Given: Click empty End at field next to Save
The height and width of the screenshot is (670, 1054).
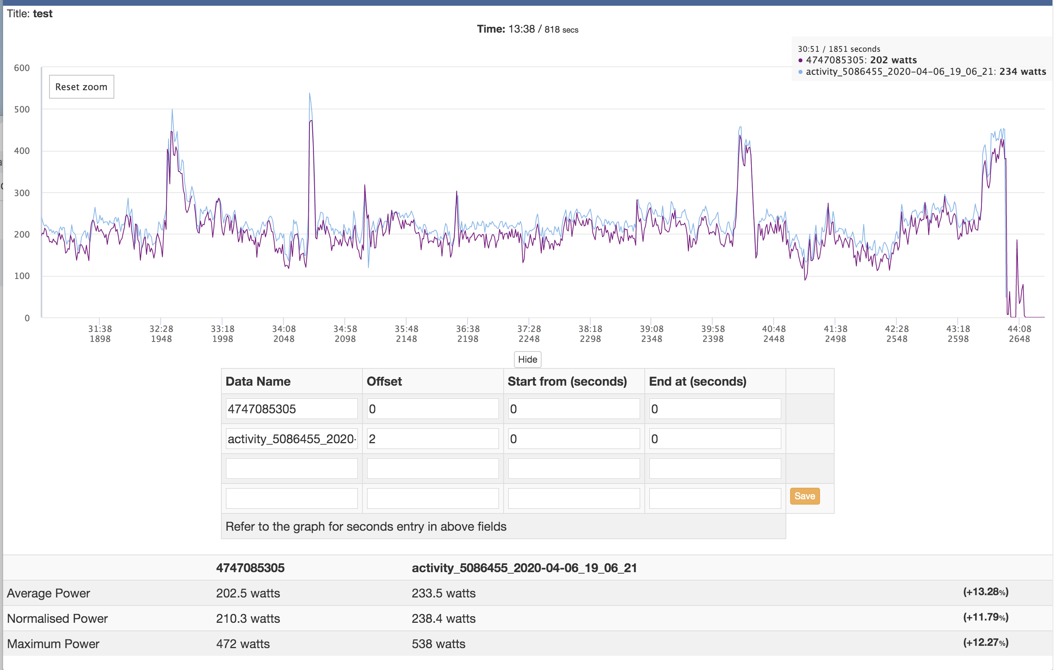Looking at the screenshot, I should [715, 498].
